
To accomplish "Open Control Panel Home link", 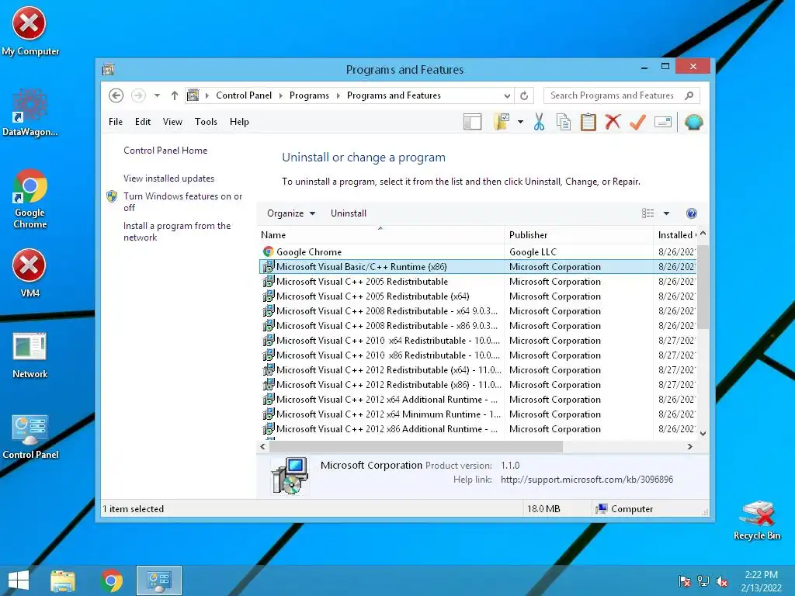I will tap(165, 151).
